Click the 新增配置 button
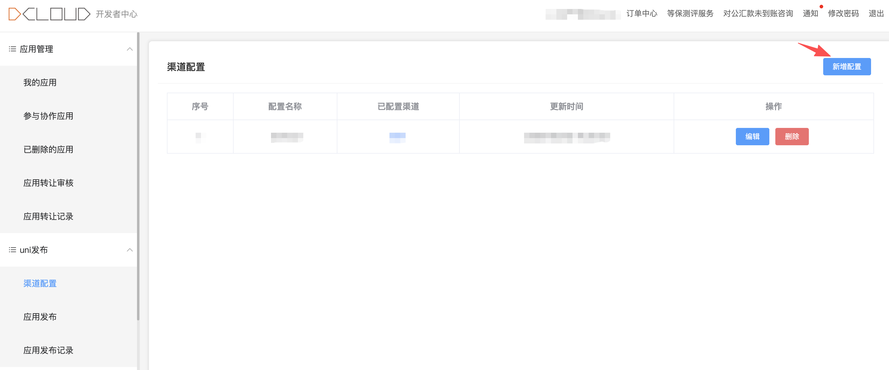 click(x=846, y=67)
